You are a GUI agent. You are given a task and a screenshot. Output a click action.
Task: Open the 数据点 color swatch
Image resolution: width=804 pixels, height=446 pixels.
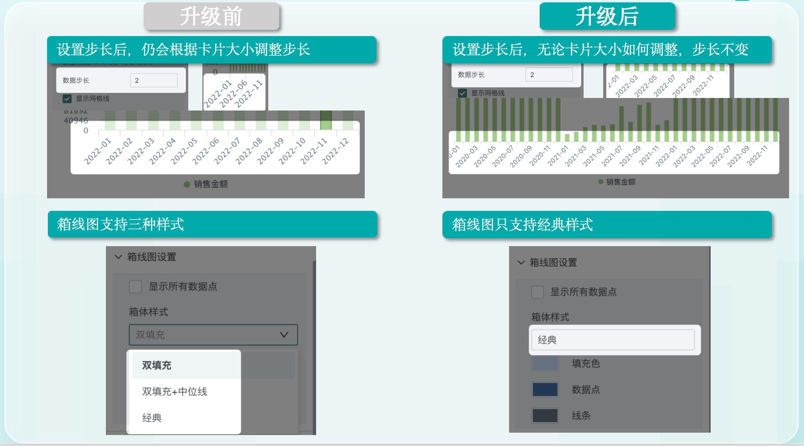545,390
